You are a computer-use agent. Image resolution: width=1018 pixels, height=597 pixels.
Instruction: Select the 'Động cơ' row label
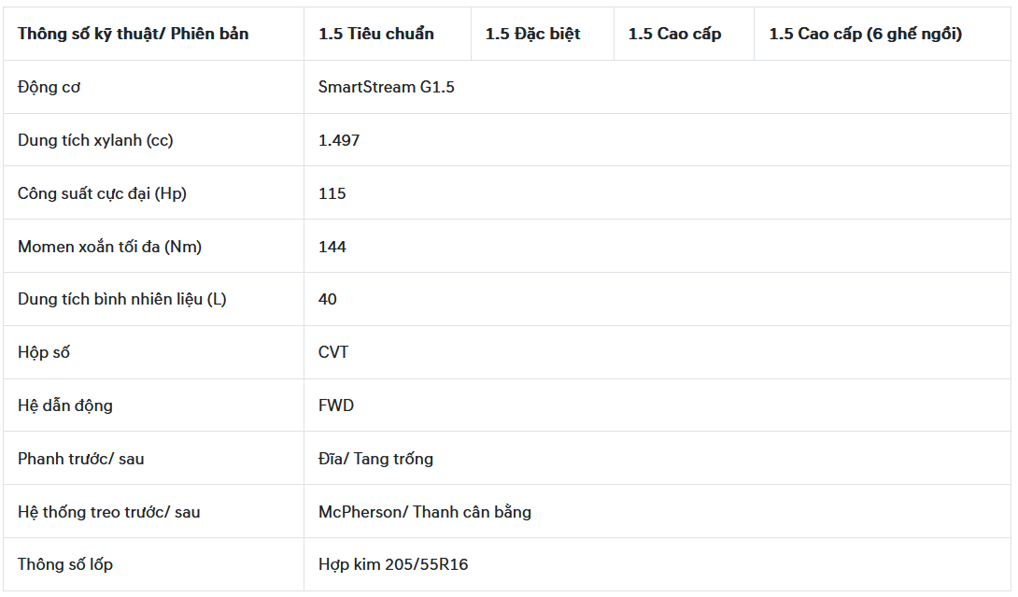coord(49,87)
